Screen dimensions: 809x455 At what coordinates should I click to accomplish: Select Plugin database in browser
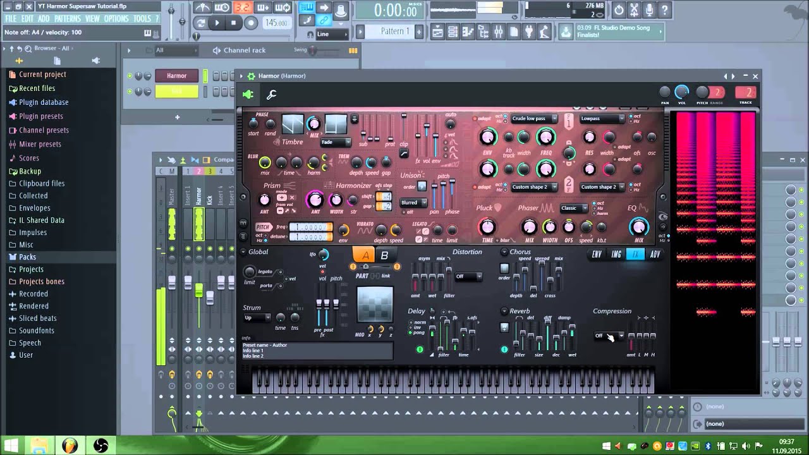[44, 102]
